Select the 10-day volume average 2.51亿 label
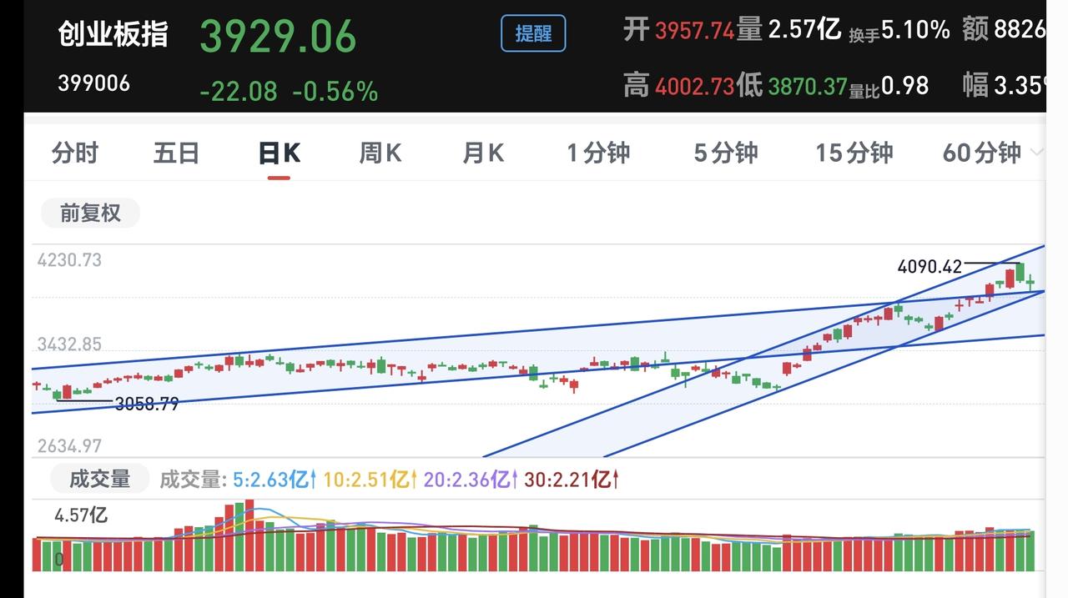 coord(370,480)
